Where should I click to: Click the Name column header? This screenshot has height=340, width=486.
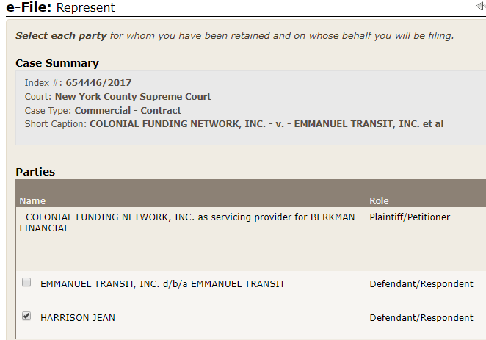click(x=32, y=200)
